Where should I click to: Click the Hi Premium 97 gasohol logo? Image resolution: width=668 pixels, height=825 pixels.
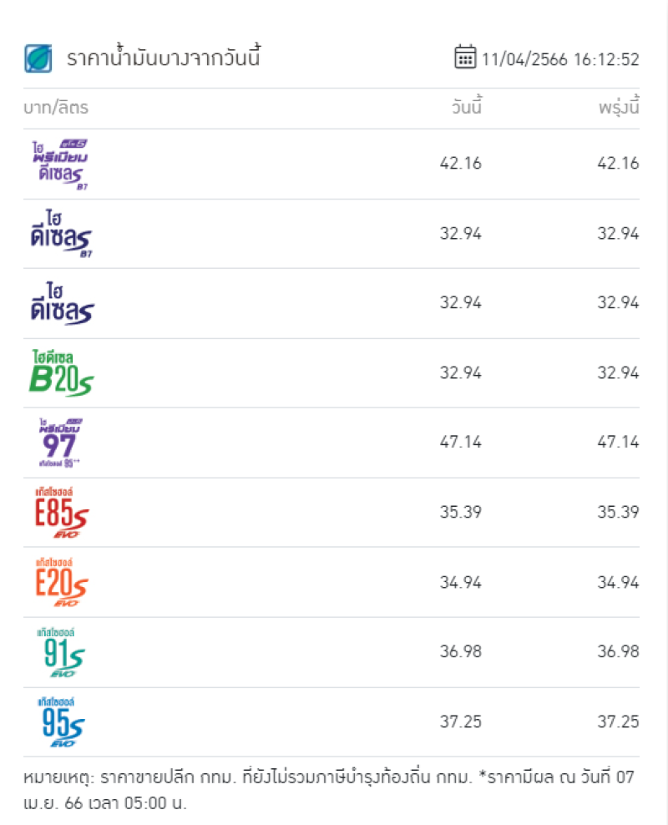60,443
